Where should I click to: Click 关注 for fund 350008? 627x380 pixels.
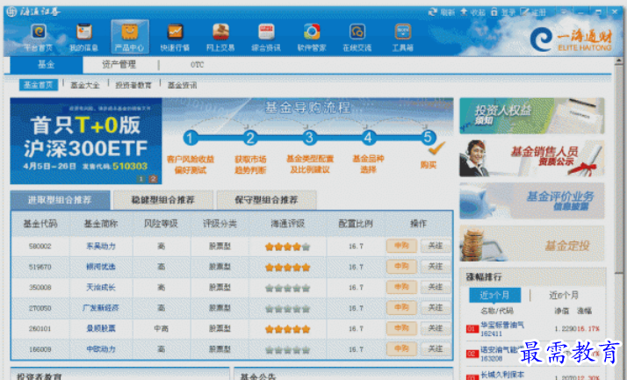[436, 287]
